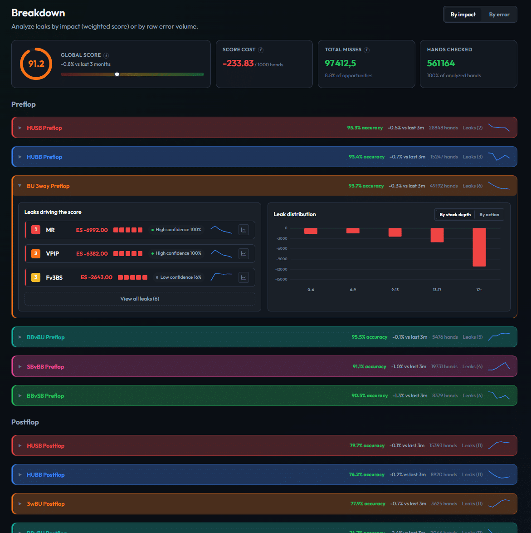This screenshot has height=533, width=531.
Task: Click HUBB Preflop trend sparkline
Action: [x=499, y=157]
